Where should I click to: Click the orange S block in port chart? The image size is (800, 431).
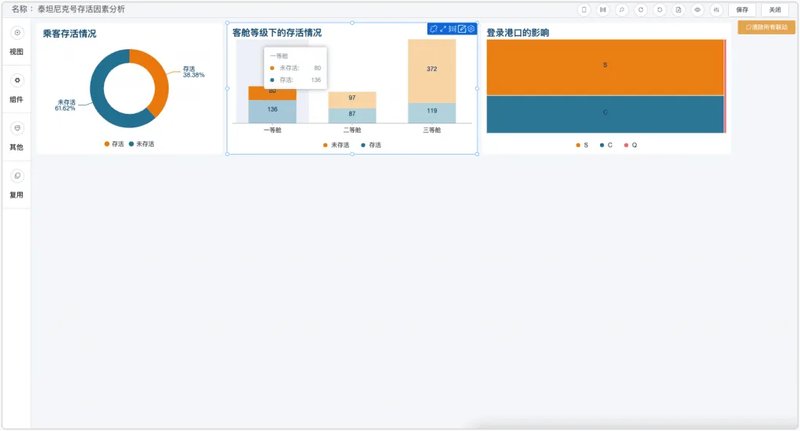coord(605,67)
